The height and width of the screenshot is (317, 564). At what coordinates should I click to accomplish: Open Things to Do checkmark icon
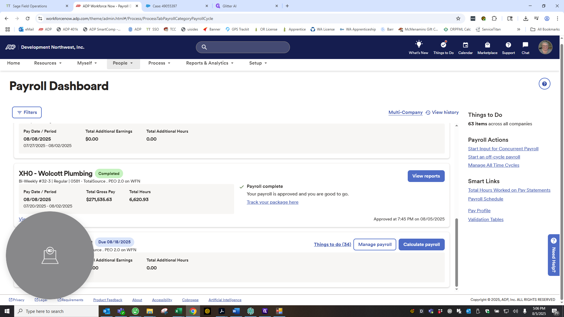[x=443, y=45]
